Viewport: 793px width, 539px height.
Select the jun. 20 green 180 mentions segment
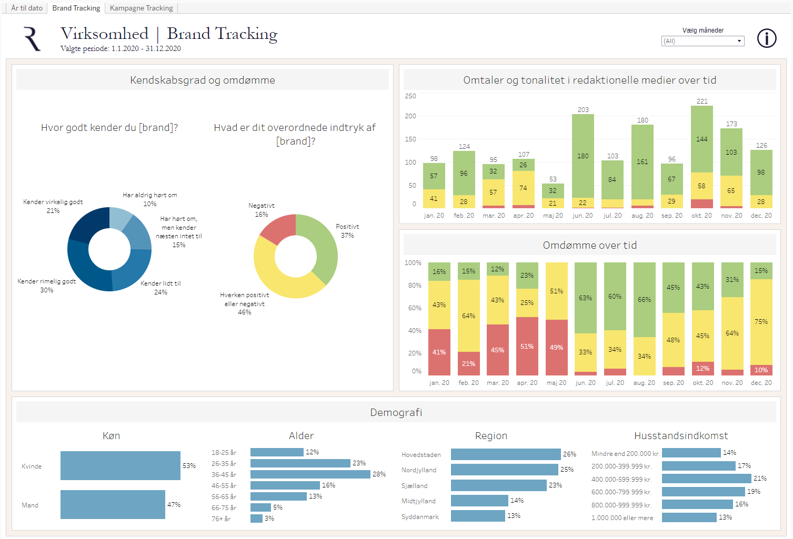[x=583, y=156]
